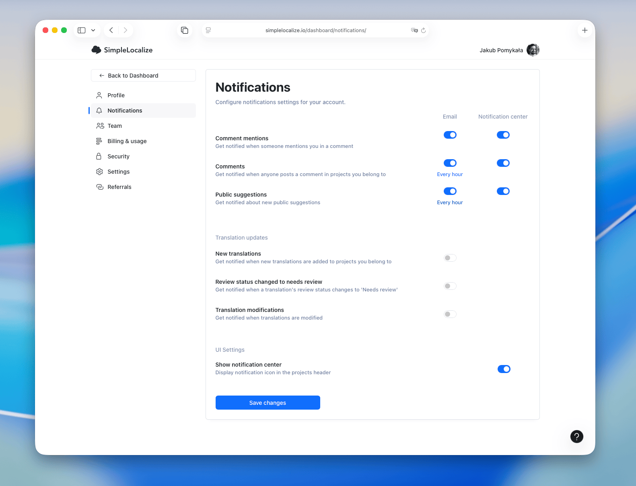
Task: Enable the New translations toggle
Action: pos(450,258)
